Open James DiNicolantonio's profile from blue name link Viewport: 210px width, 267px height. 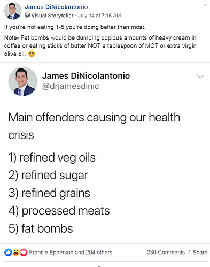(x=56, y=7)
